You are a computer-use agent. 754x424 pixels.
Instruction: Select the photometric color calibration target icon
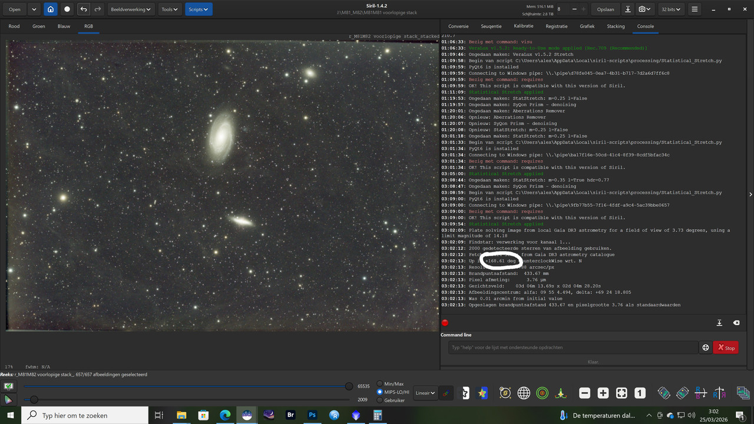(542, 393)
